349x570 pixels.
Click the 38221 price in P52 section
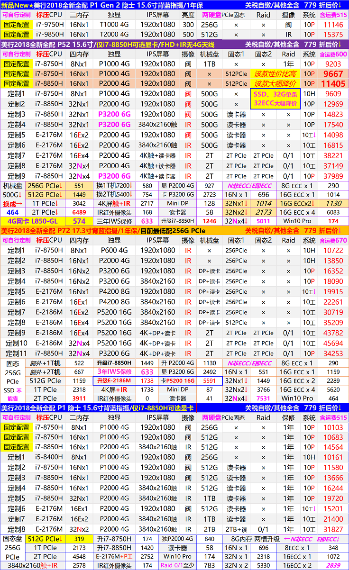pos(333,155)
